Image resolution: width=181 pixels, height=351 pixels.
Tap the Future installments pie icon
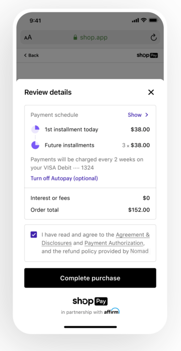35,145
